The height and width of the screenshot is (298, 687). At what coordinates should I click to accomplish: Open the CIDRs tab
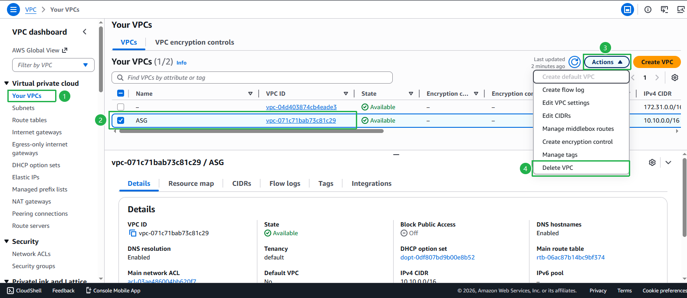[x=242, y=183]
